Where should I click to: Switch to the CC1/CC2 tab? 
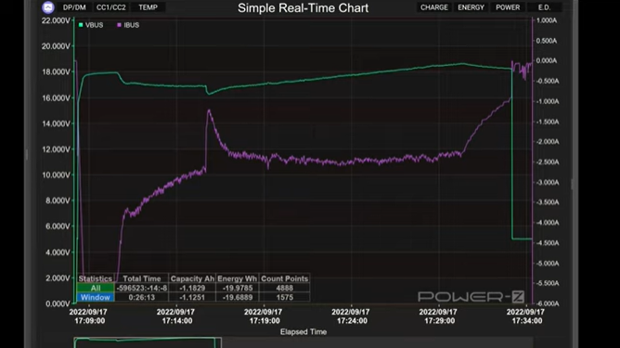point(111,7)
